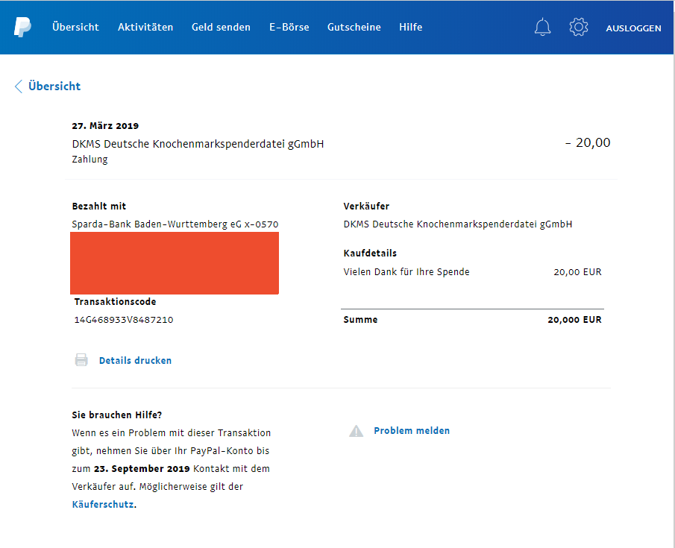Click the Details drucken link
This screenshot has height=548, width=675.
point(135,360)
